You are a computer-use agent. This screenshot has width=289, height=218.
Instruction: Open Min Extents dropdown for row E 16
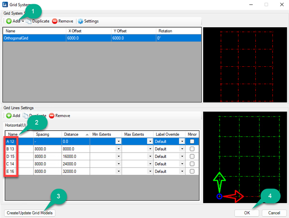tap(118, 171)
